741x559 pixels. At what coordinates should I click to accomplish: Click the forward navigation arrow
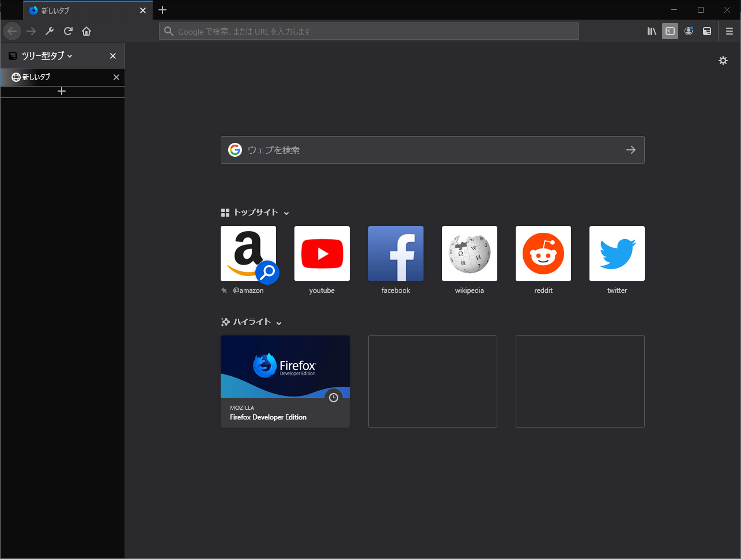coord(31,31)
